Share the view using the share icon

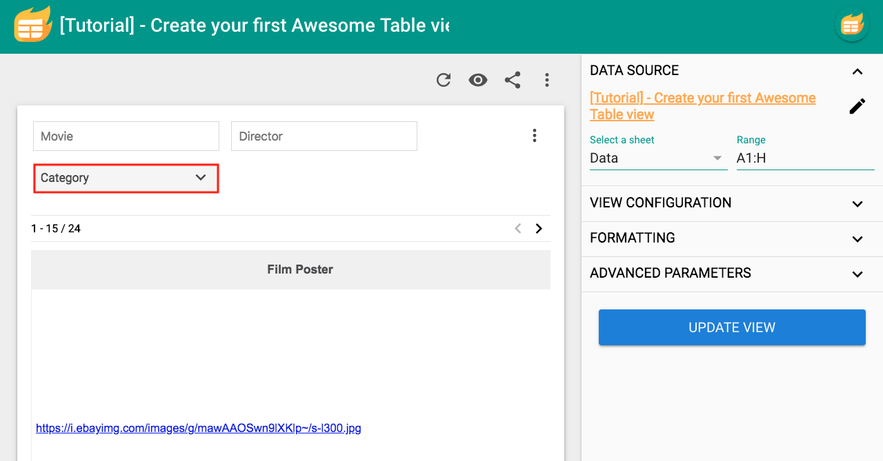click(x=513, y=80)
